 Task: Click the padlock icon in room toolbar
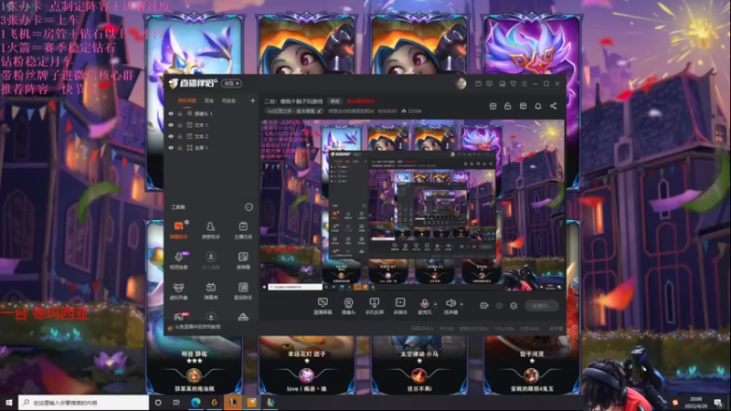tap(508, 106)
